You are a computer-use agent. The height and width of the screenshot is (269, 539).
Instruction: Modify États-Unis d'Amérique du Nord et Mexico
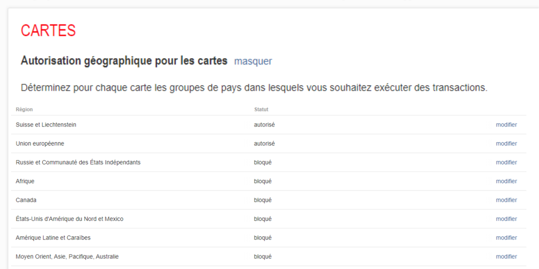point(506,219)
